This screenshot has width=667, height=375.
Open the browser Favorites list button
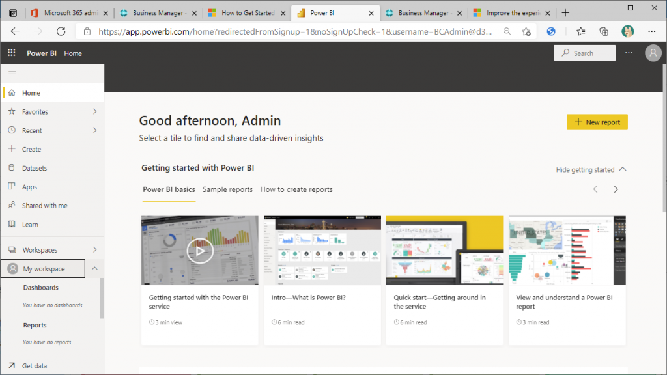coord(580,31)
